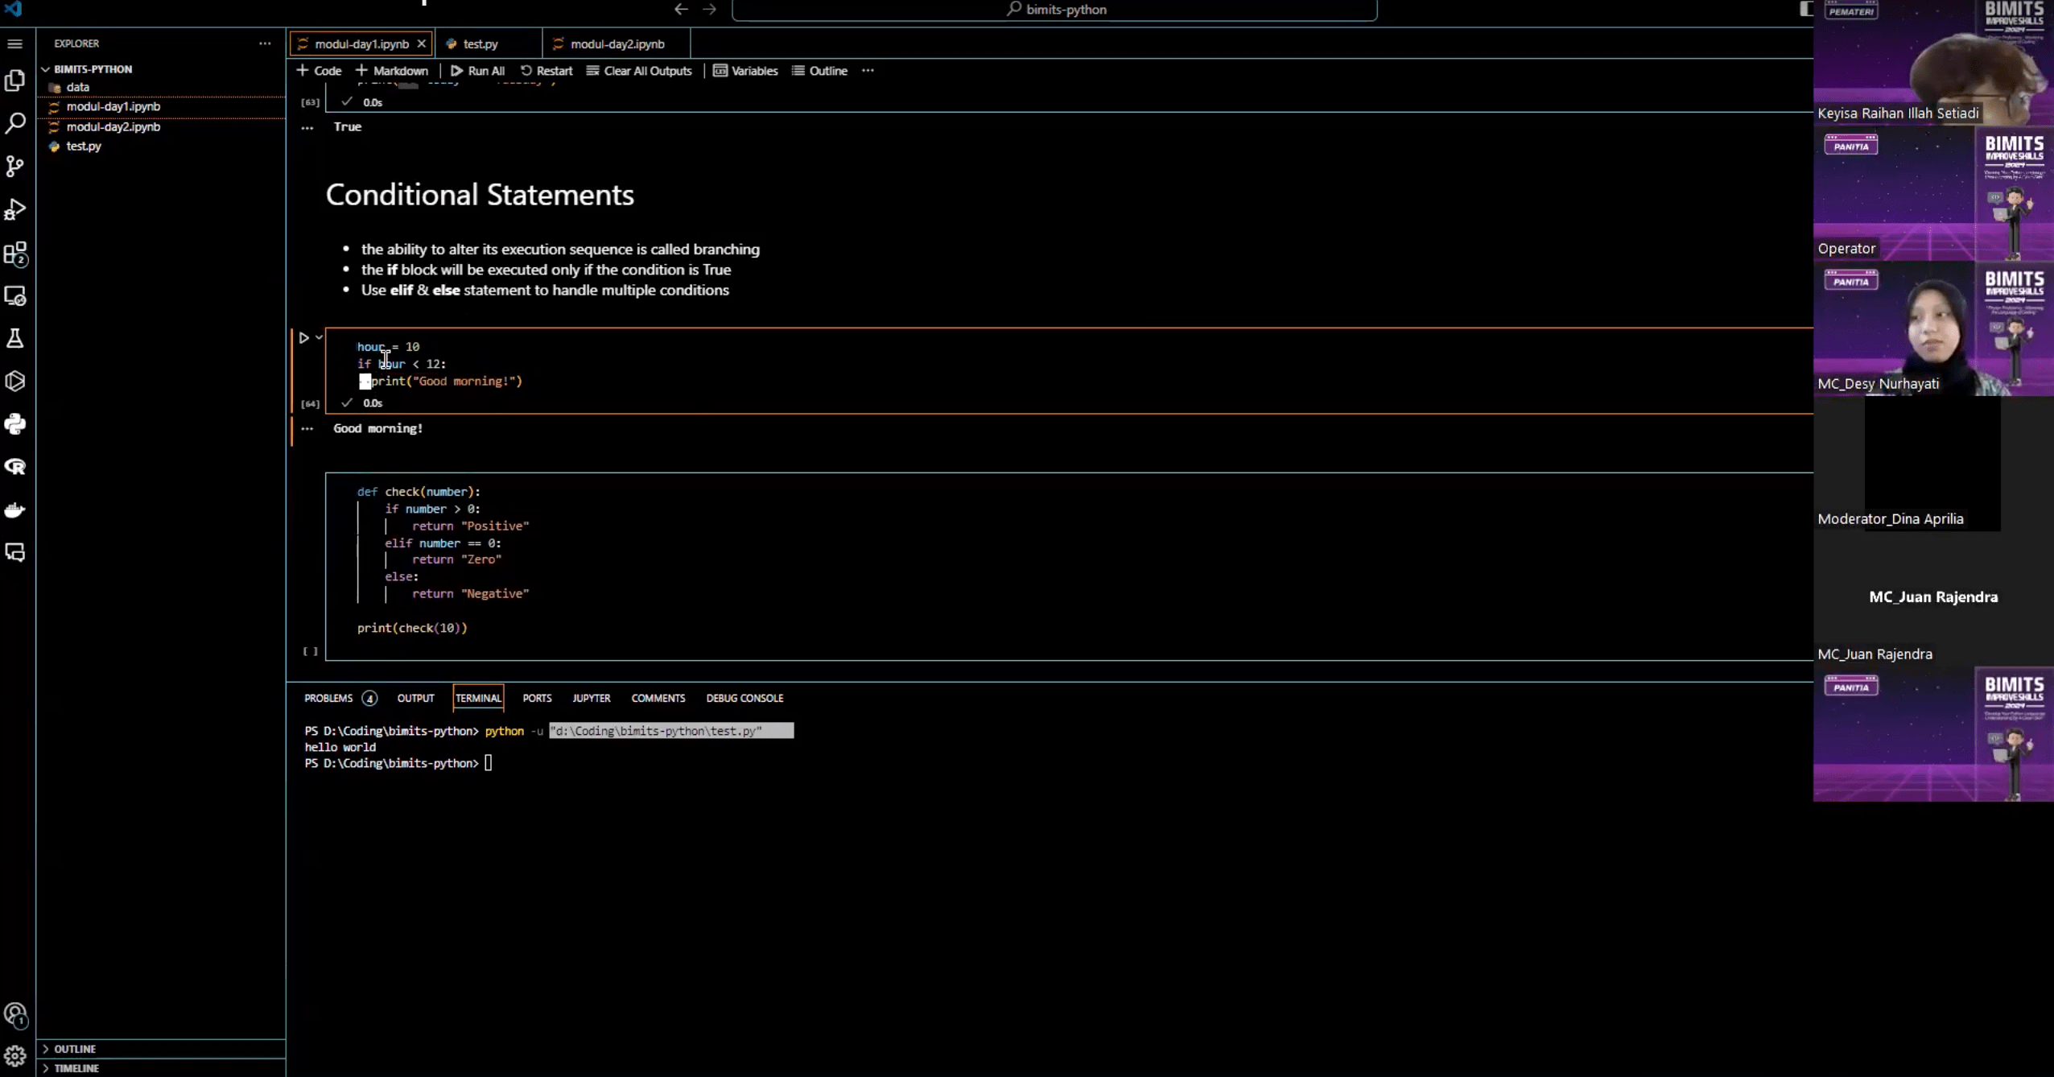The height and width of the screenshot is (1077, 2054).
Task: Open the Run and Debug view
Action: (15, 209)
